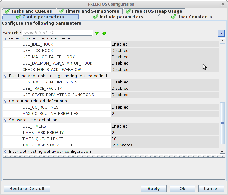Select the TIMER_TASK_STACK_DEPTH parameter name
Viewport: 228px width, 195px height.
[x=48, y=145]
